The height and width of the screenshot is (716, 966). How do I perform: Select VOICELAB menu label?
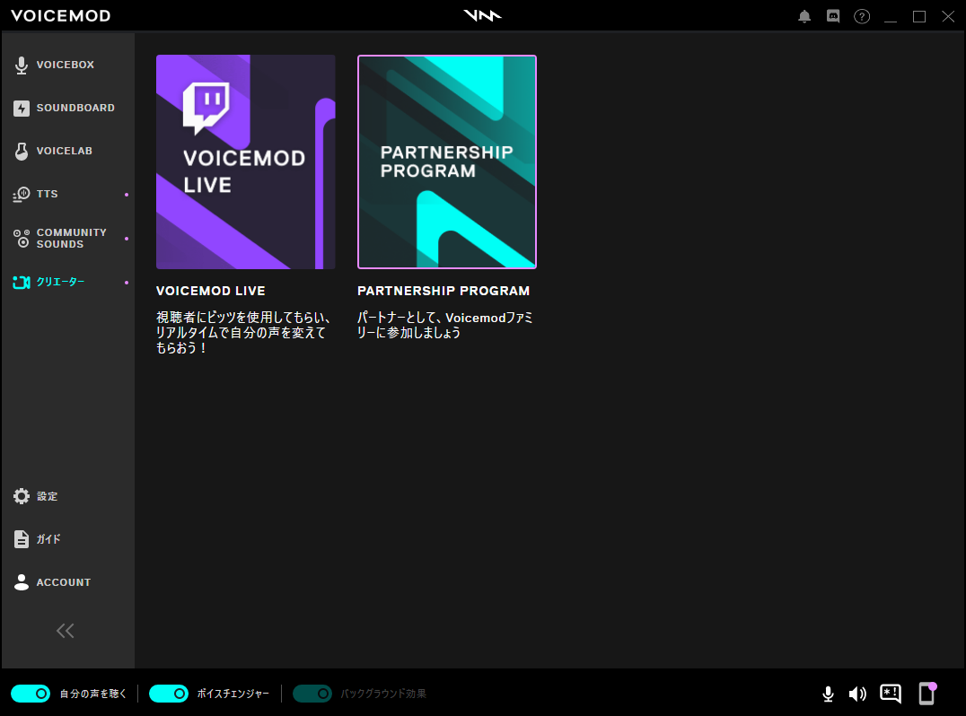(x=64, y=151)
